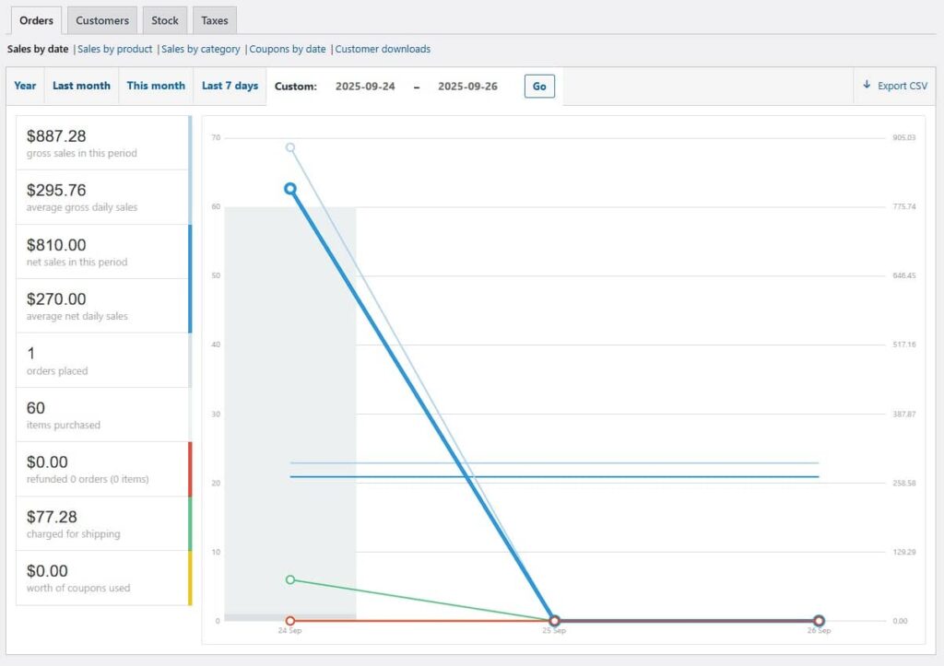Click the custom start date field
Viewport: 944px width, 666px height.
tap(365, 87)
